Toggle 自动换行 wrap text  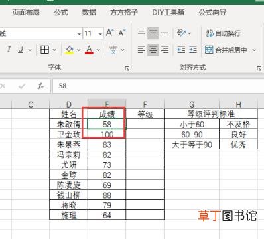[223, 33]
